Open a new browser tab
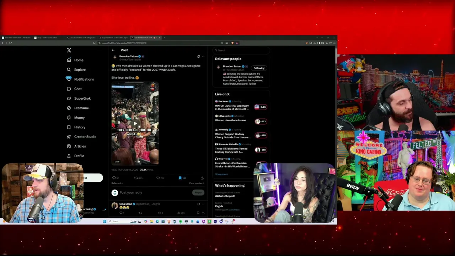The width and height of the screenshot is (455, 256). click(x=165, y=38)
